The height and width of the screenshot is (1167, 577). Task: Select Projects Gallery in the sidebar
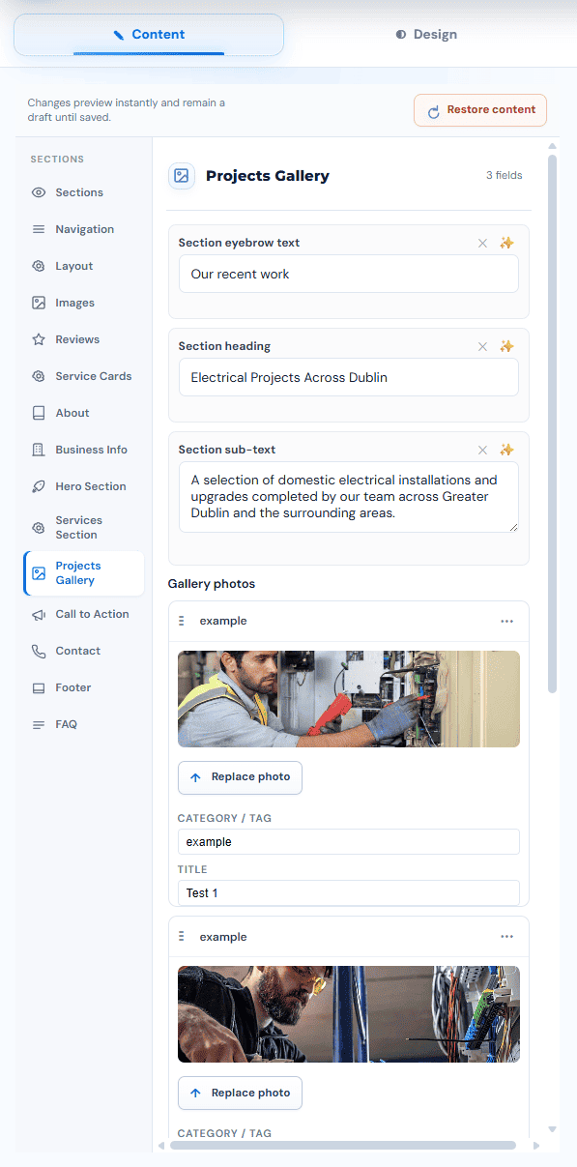[x=84, y=573]
